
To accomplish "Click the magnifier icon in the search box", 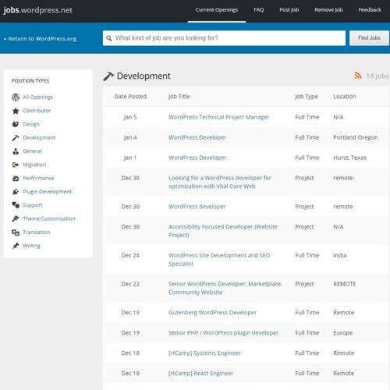I will pos(109,38).
